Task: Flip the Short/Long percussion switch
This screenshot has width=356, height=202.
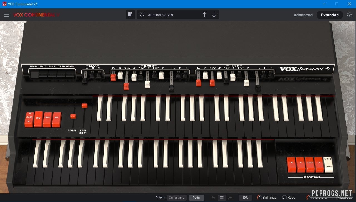Action: click(x=328, y=165)
